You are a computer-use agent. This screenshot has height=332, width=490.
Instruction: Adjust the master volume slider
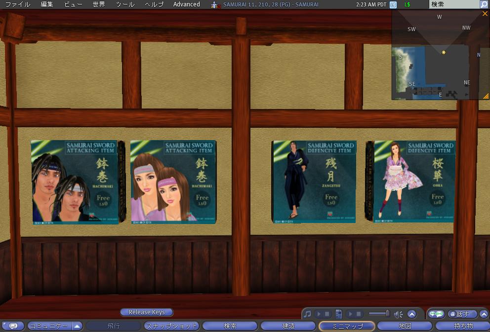click(379, 314)
